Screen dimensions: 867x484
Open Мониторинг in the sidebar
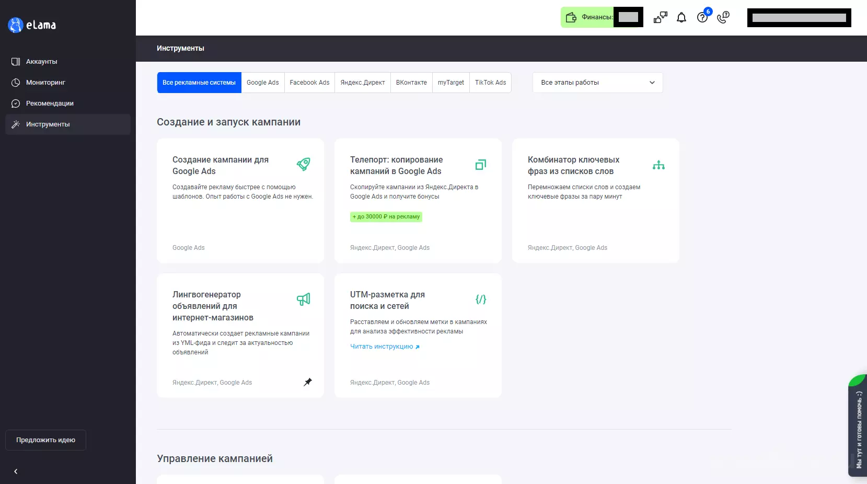pyautogui.click(x=68, y=83)
